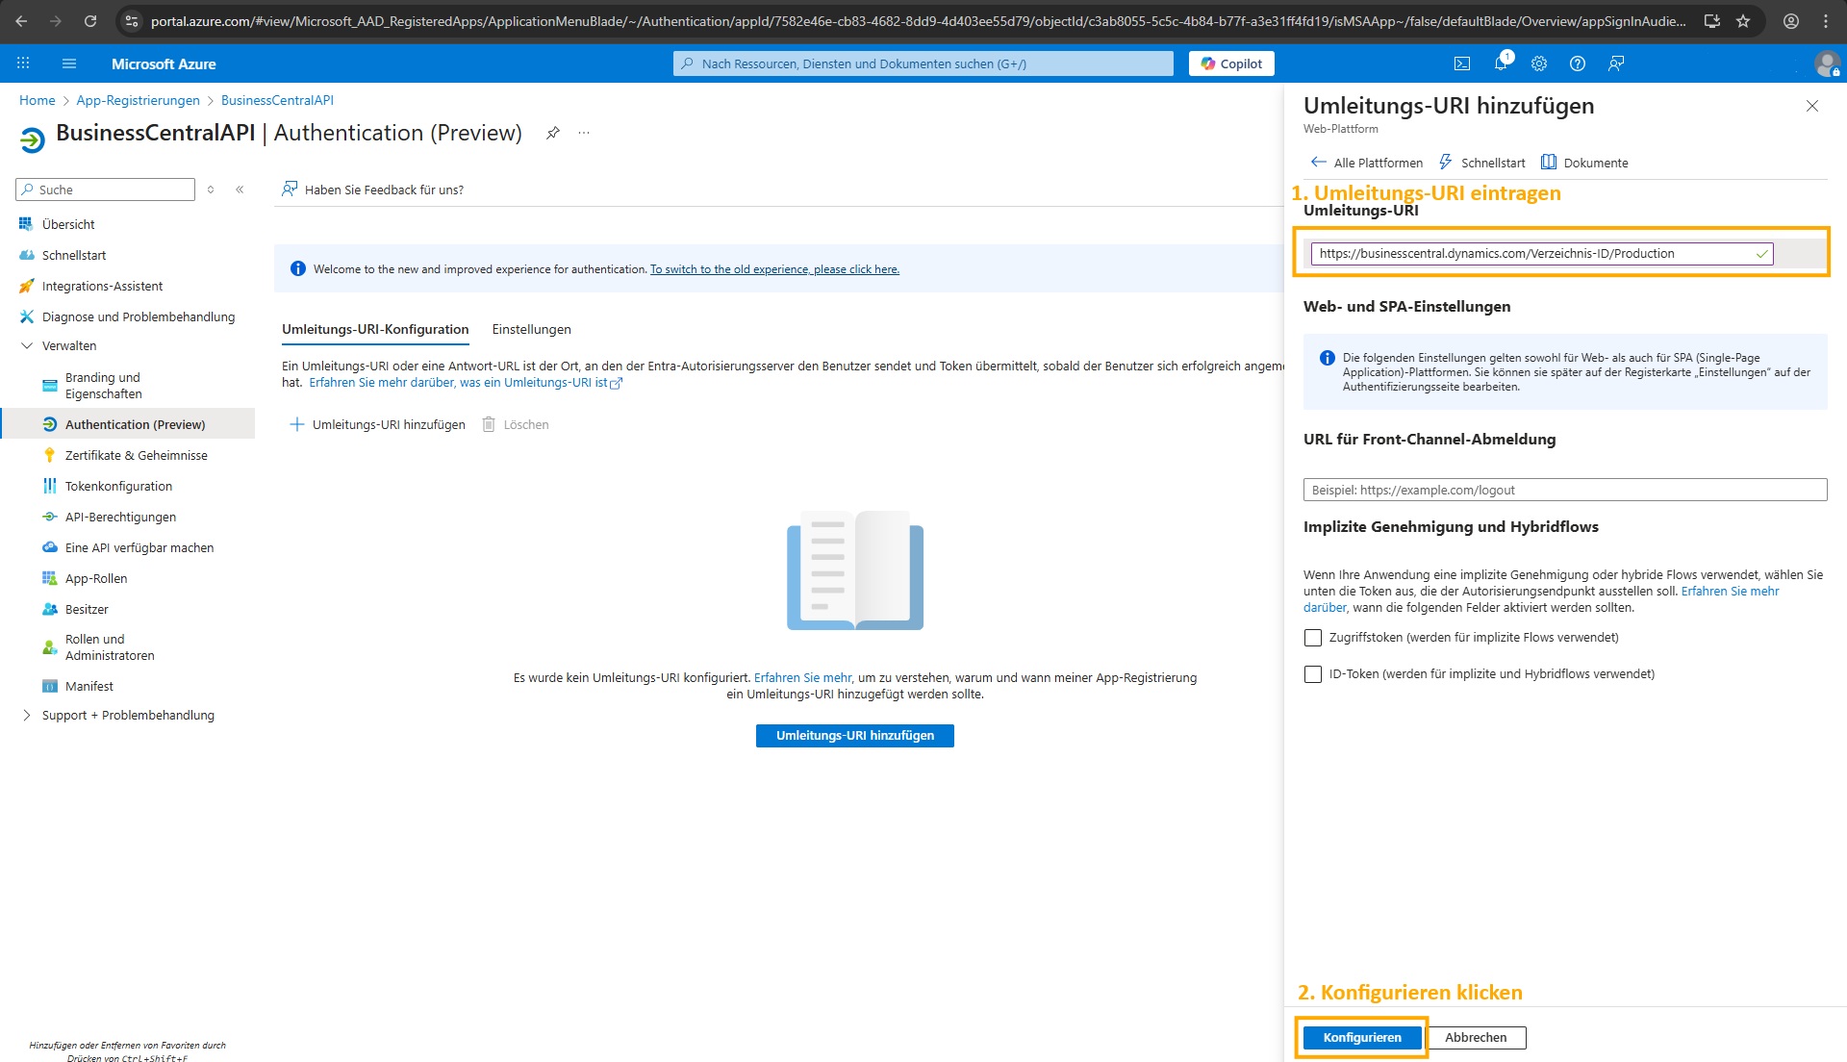This screenshot has height=1062, width=1847.
Task: Reload the browser page
Action: pyautogui.click(x=89, y=20)
